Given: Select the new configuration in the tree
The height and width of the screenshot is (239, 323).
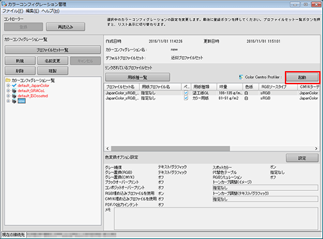Looking at the screenshot, I should 21,101.
